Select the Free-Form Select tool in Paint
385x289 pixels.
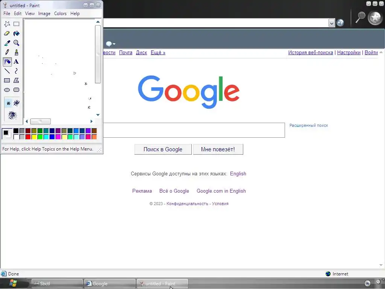pos(7,24)
